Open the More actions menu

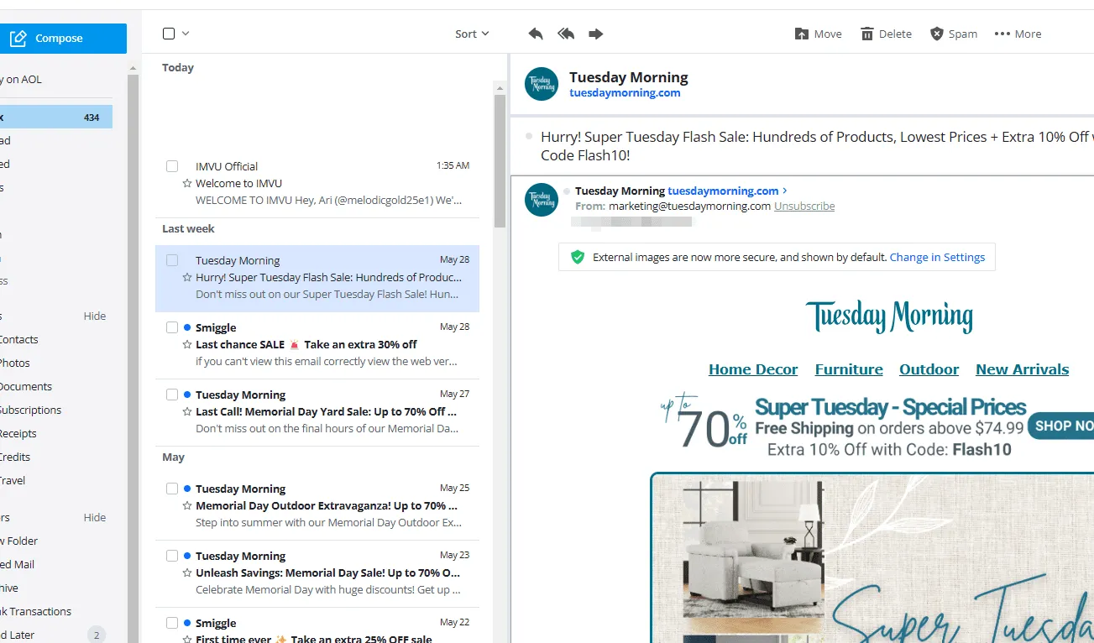tap(1017, 34)
